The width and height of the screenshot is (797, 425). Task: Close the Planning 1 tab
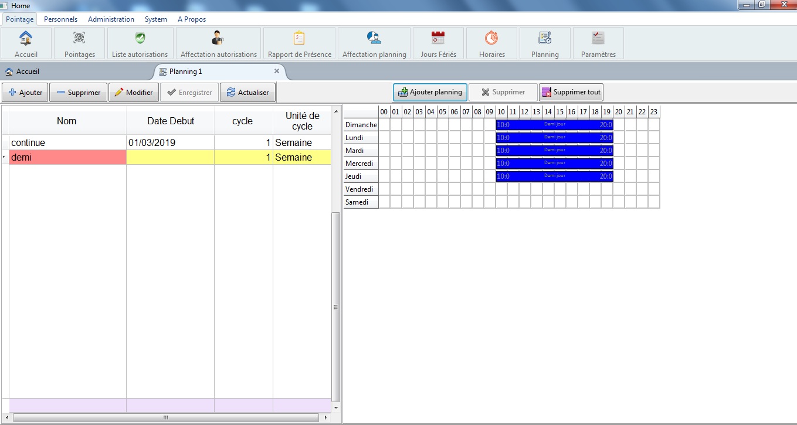277,71
